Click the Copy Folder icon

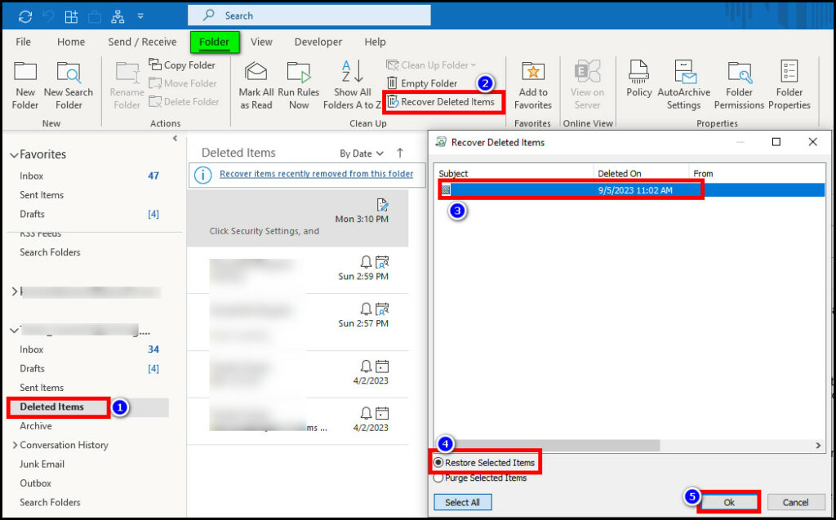(x=183, y=64)
